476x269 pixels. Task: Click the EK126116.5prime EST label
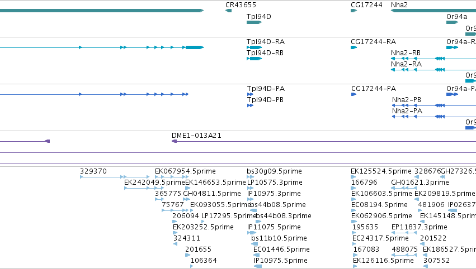(x=383, y=261)
